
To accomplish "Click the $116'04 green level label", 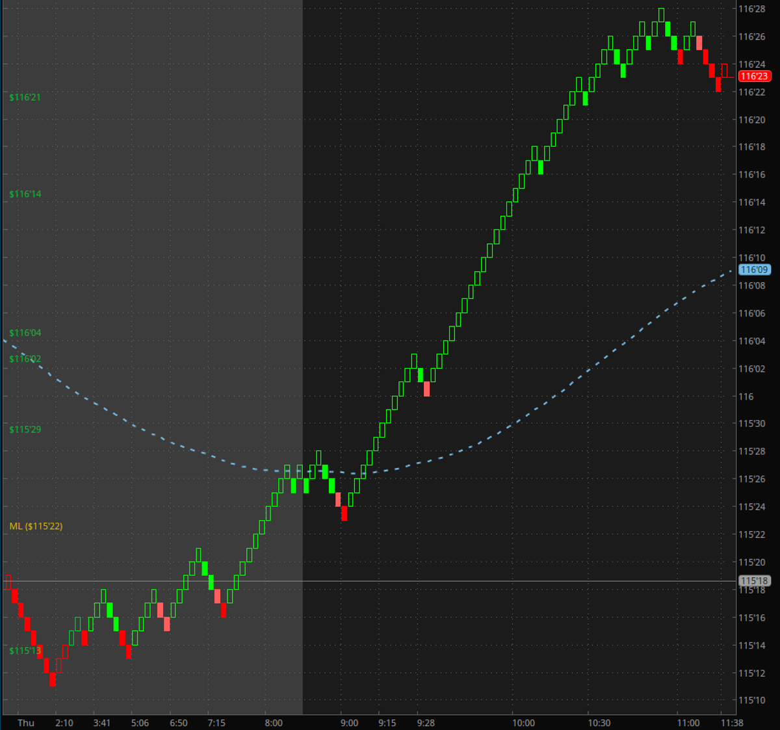I will tap(25, 333).
